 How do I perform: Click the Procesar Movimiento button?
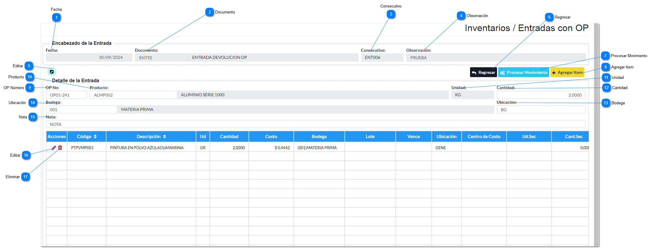coord(524,72)
